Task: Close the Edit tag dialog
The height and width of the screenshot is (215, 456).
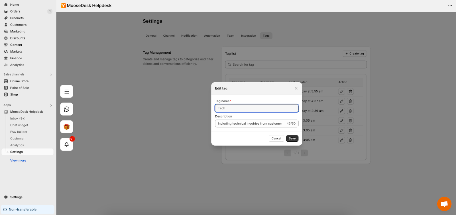Action: [296, 88]
